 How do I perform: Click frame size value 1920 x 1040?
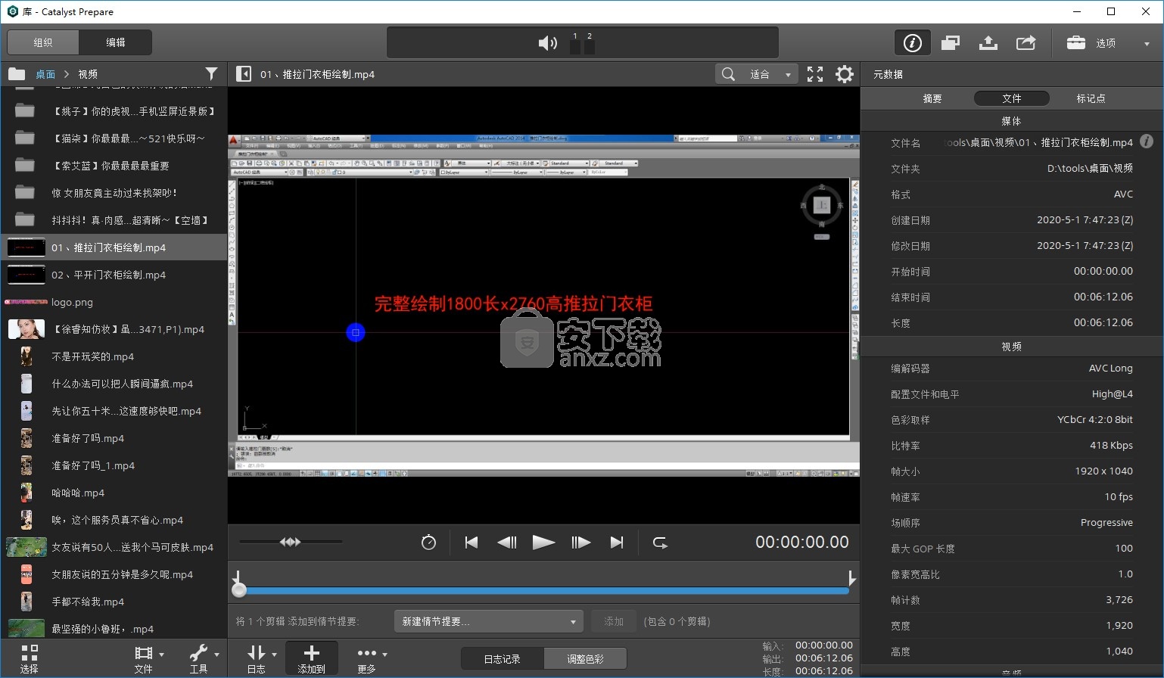pos(1103,471)
